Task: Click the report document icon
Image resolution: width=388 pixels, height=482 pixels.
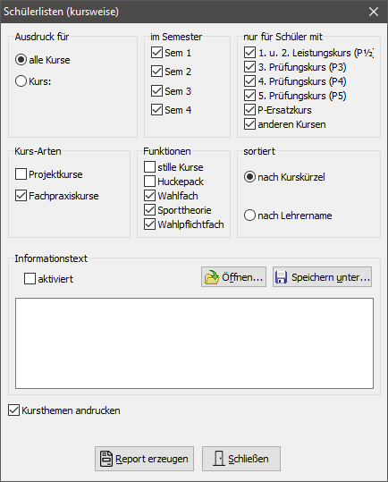Action: [106, 459]
